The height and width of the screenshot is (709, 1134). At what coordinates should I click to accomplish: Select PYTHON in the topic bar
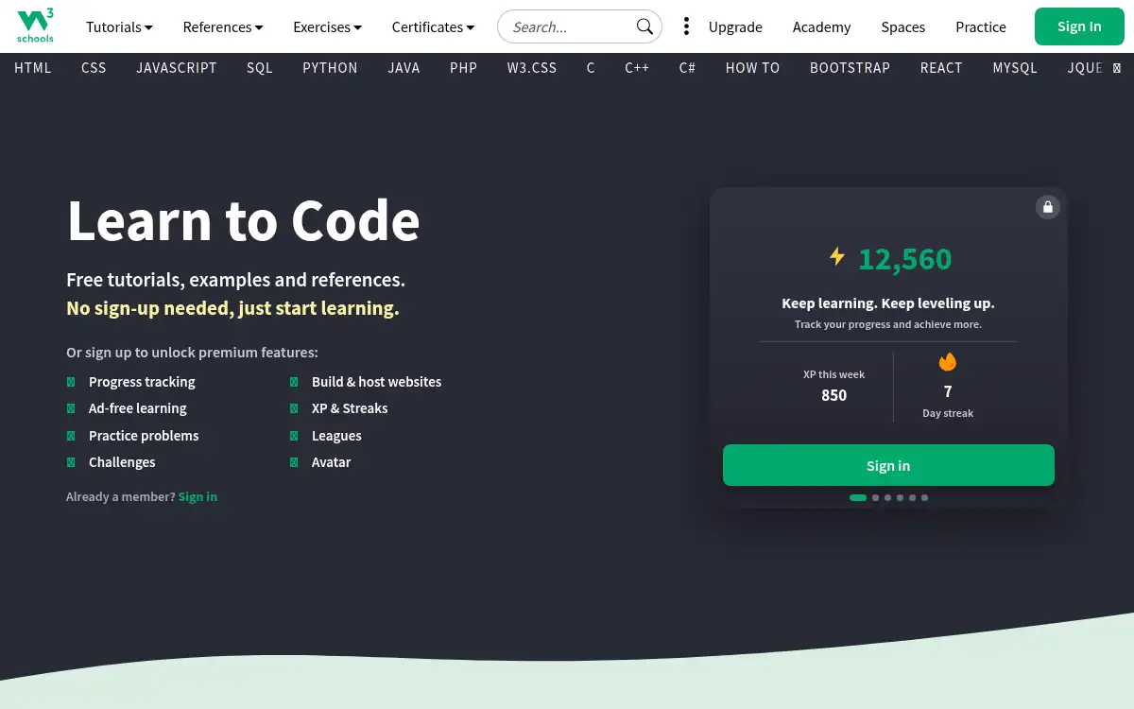coord(330,68)
